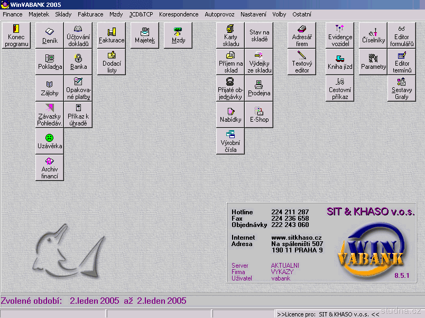Open the Číselníky module
Screen dimensions: 425x318
point(373,35)
